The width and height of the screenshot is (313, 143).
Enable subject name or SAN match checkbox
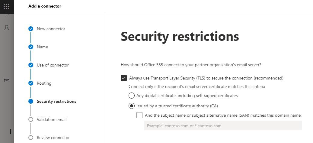(139, 115)
